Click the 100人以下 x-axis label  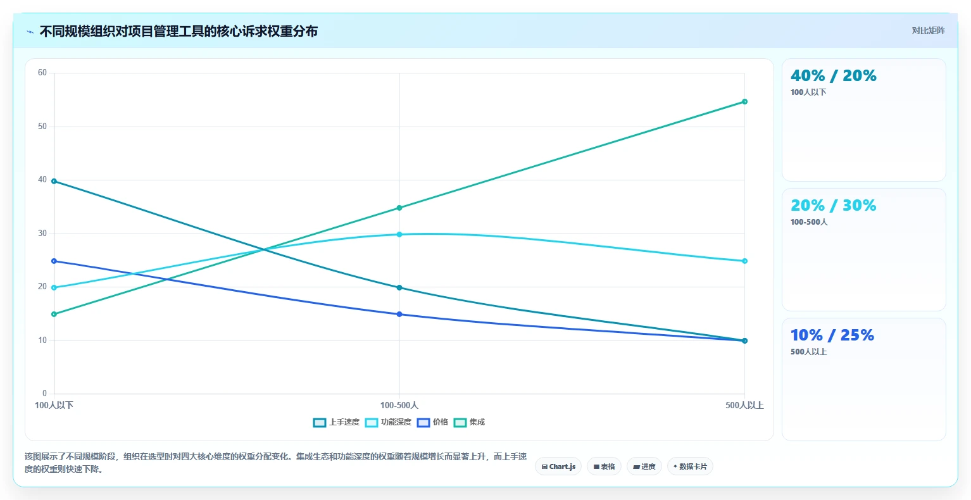click(54, 405)
